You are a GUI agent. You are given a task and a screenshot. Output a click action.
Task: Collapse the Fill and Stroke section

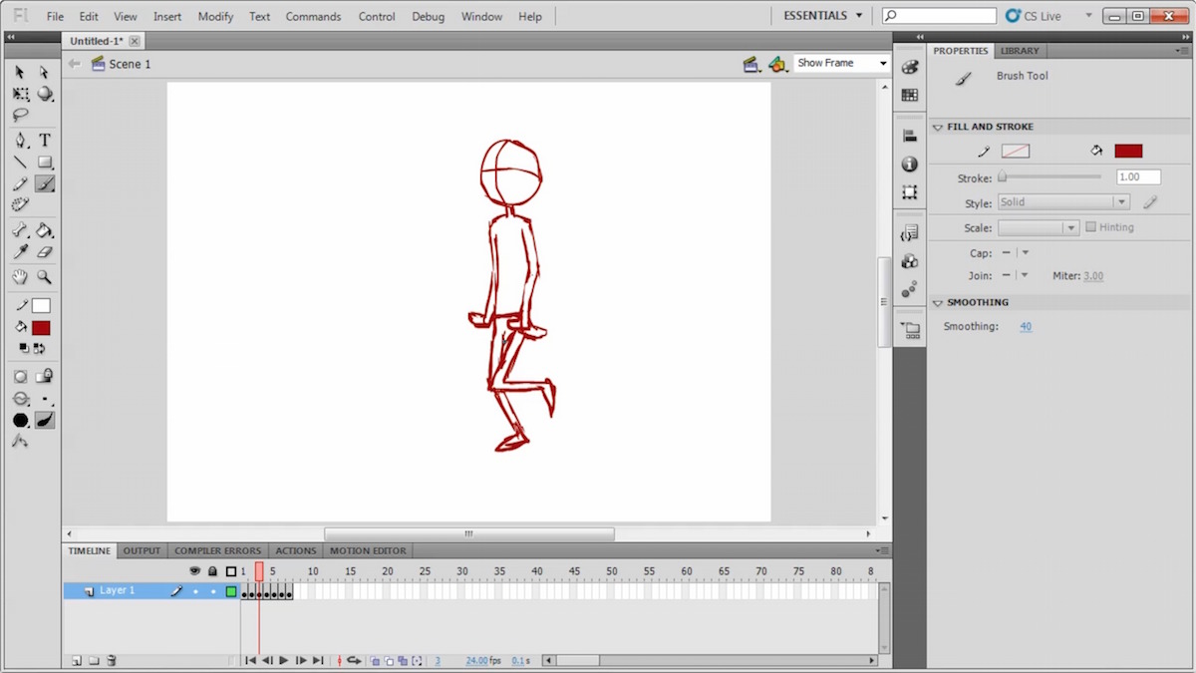[938, 128]
